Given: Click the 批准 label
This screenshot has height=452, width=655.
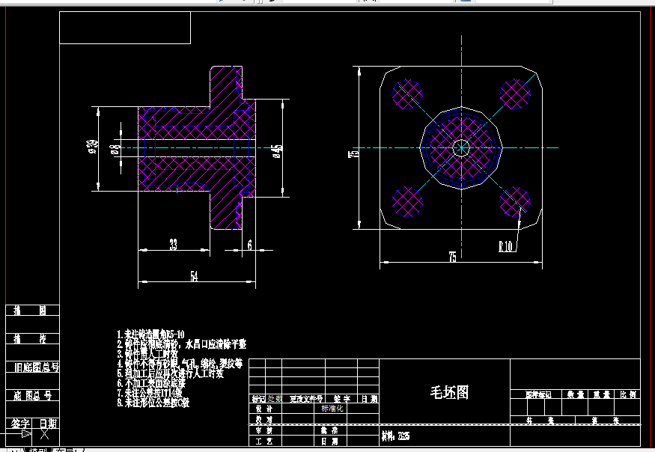Looking at the screenshot, I should [329, 430].
